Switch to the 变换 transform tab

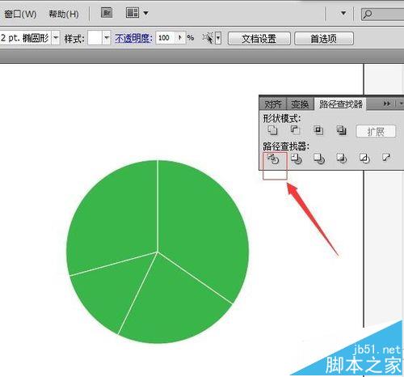[x=300, y=104]
